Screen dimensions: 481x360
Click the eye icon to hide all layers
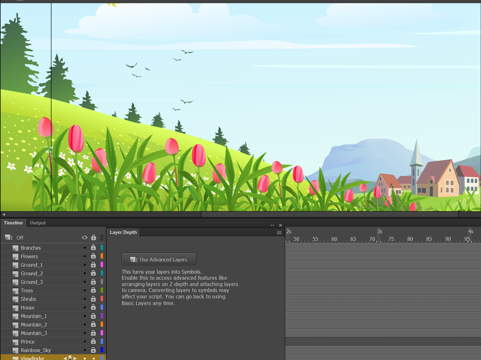pos(84,237)
